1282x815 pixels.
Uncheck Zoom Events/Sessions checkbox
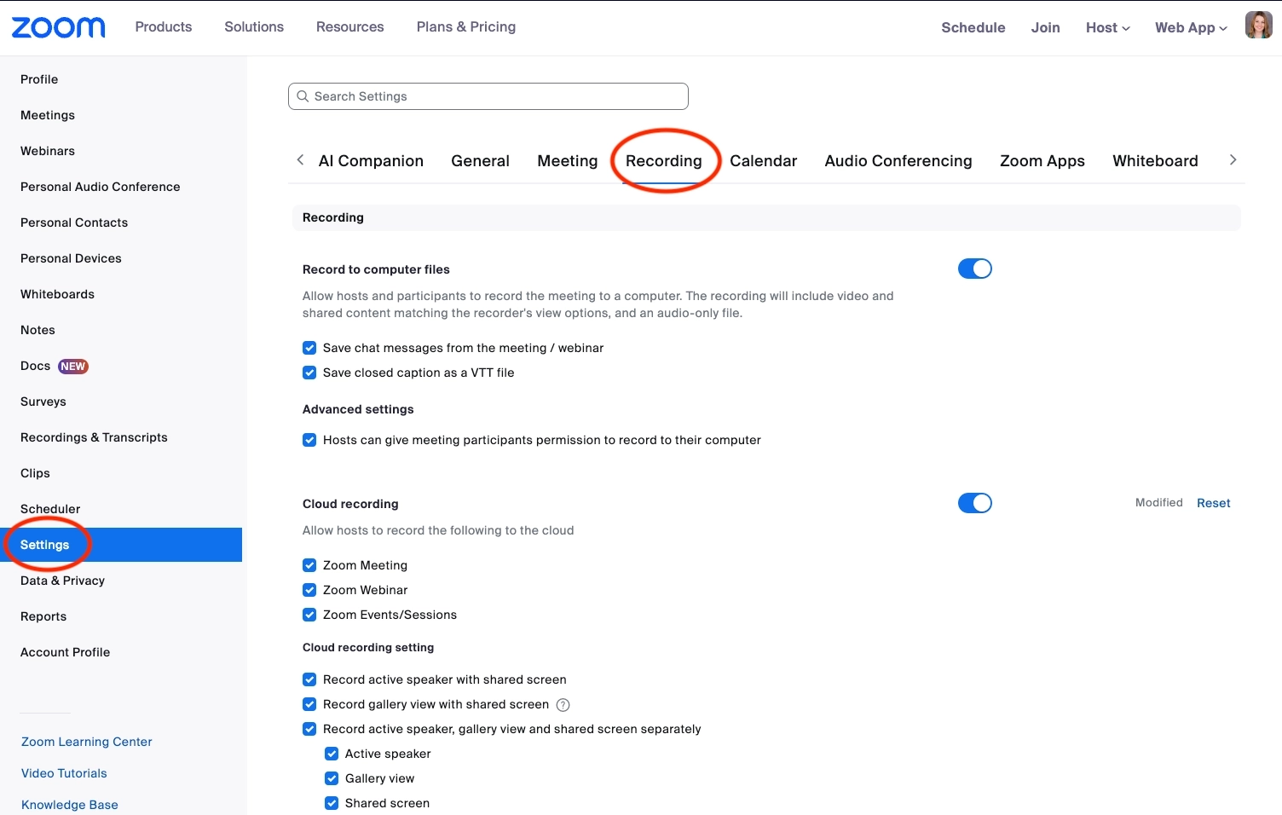(309, 615)
